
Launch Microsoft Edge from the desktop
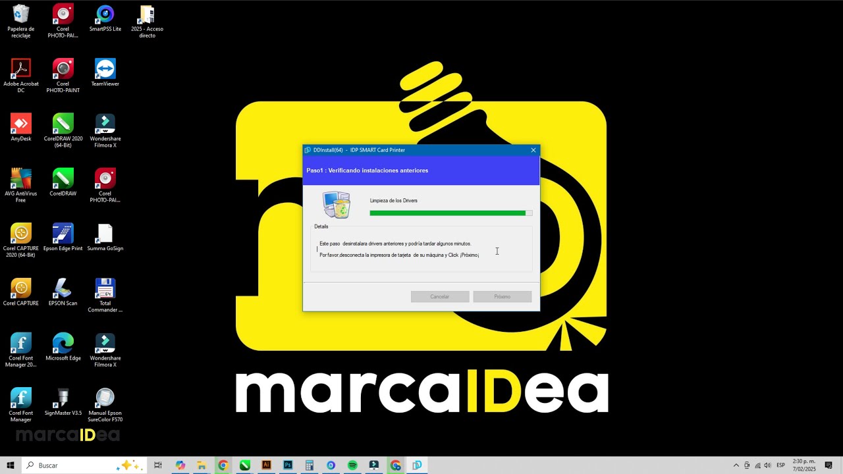click(63, 347)
